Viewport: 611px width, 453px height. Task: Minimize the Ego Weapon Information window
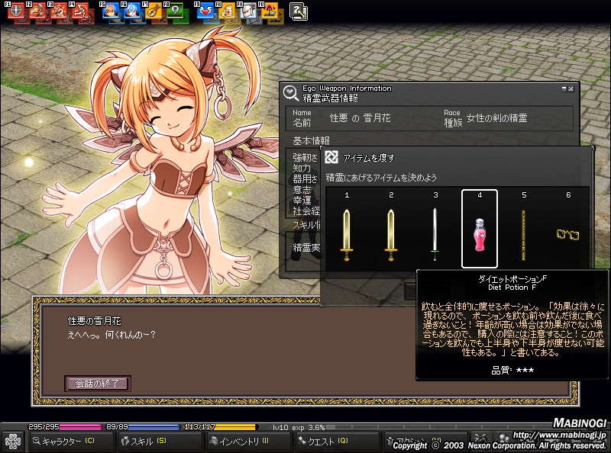(564, 88)
